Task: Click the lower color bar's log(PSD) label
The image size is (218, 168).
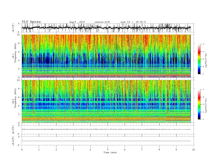Action: 206,106
